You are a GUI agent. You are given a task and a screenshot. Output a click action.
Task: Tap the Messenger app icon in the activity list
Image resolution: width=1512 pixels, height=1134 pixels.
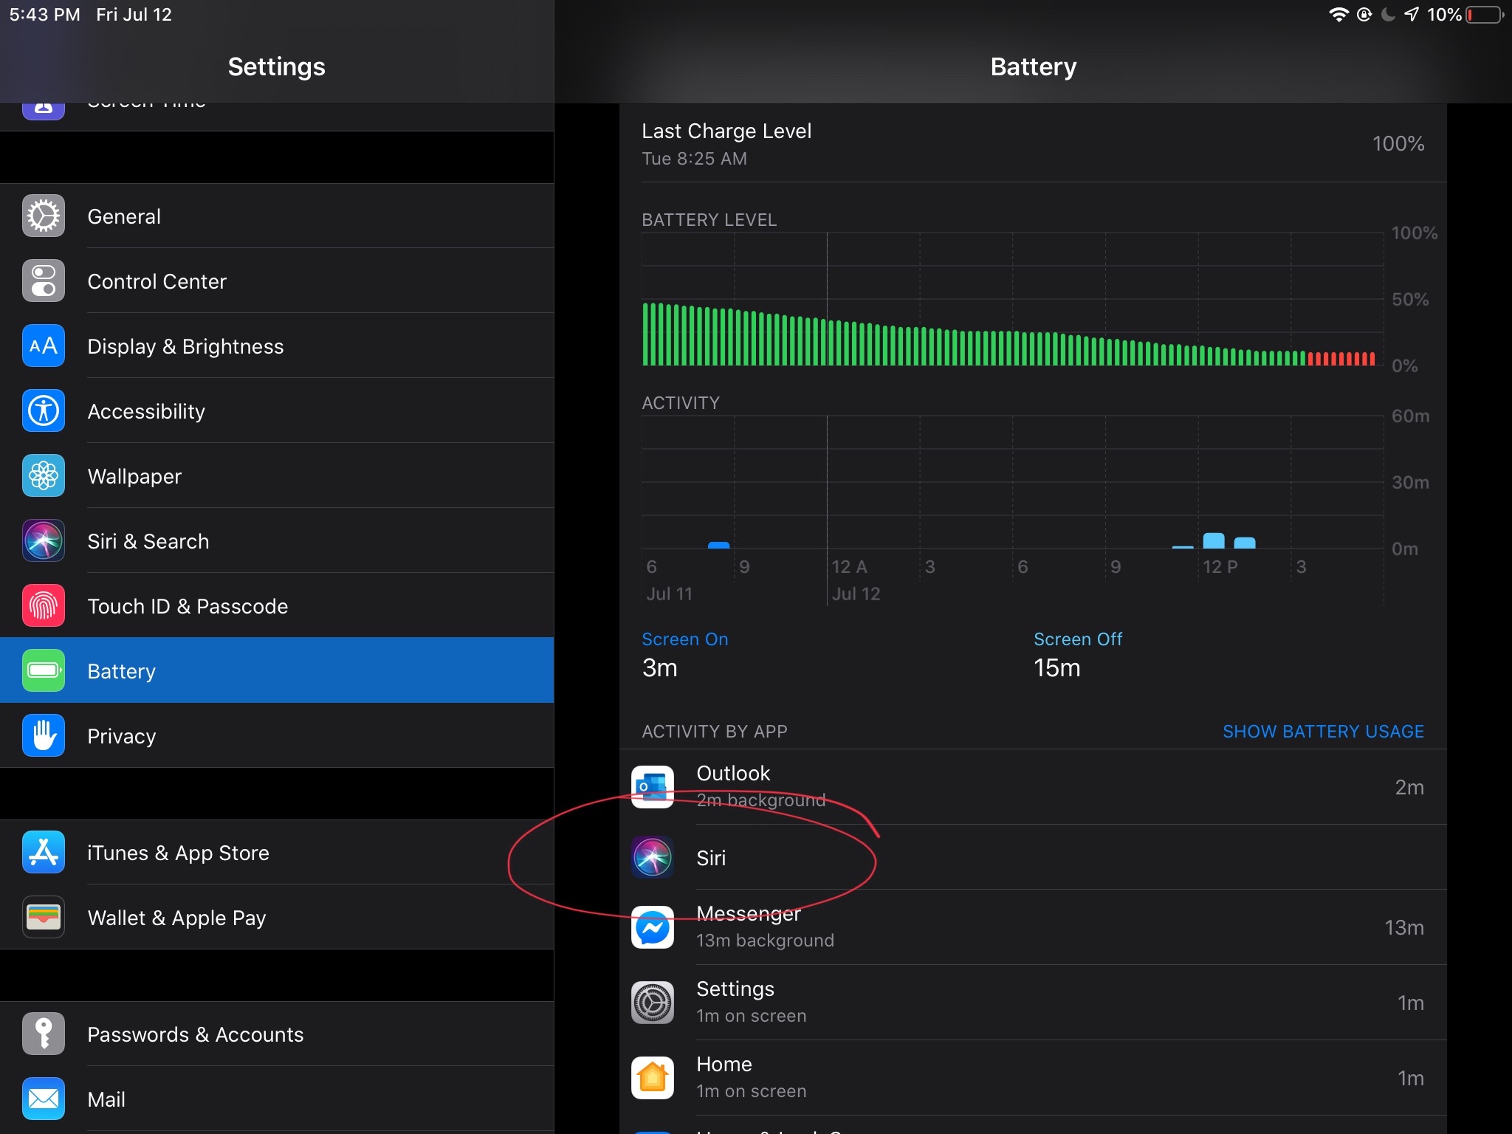tap(653, 927)
